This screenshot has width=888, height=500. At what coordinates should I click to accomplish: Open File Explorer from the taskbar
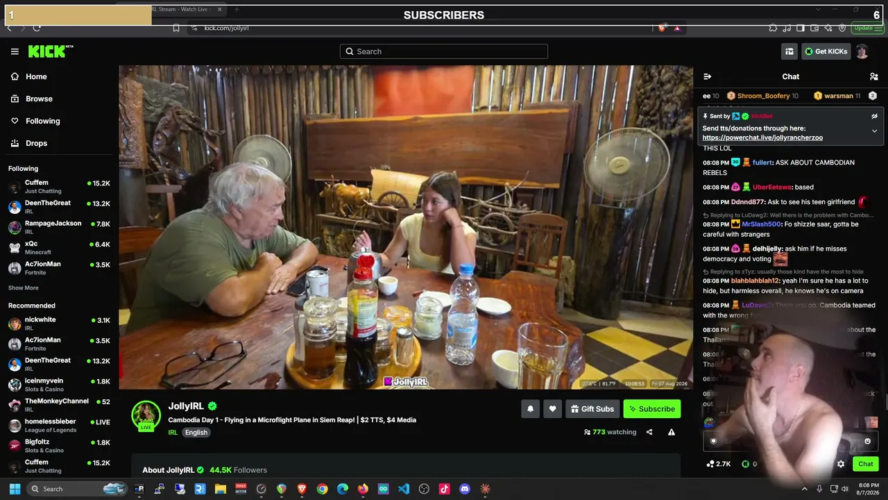(x=221, y=489)
